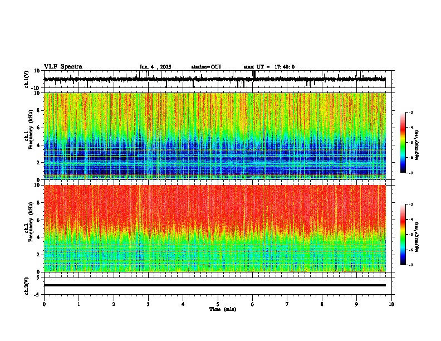Click the "4" kHz tick on ch.1 spectrogram axis
The height and width of the screenshot is (341, 441).
click(39, 145)
